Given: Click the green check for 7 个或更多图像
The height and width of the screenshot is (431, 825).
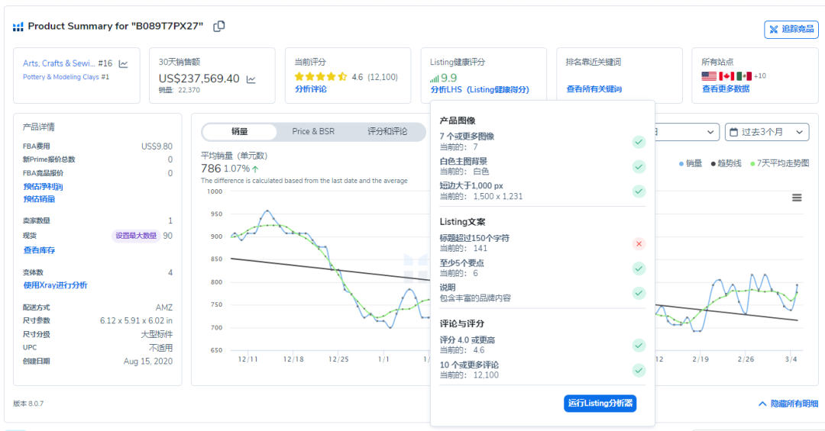Looking at the screenshot, I should [639, 142].
